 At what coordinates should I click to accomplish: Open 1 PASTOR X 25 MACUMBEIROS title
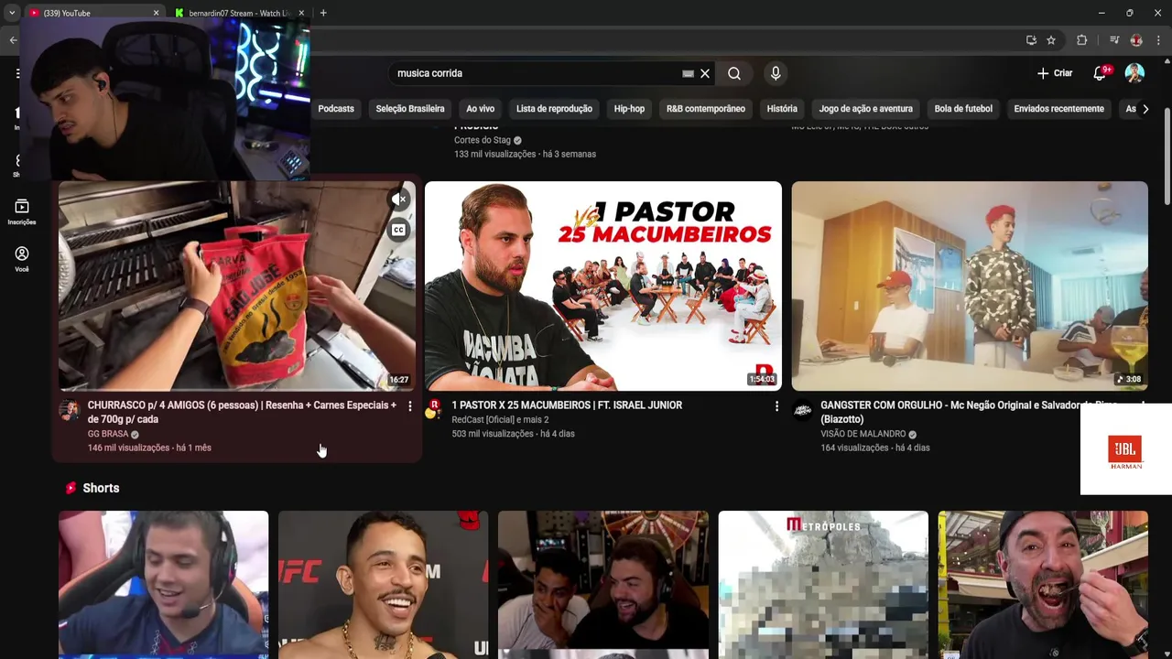[x=567, y=405]
